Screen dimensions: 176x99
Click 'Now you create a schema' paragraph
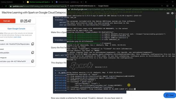(x=87, y=98)
